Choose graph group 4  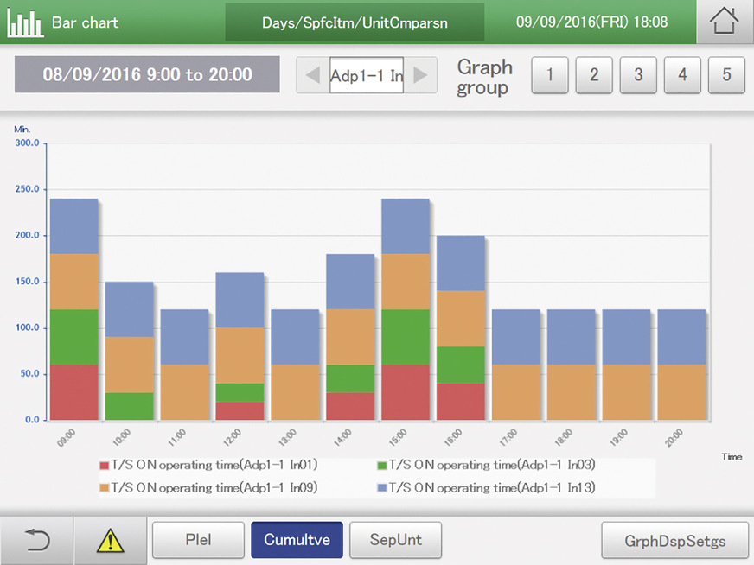point(682,75)
